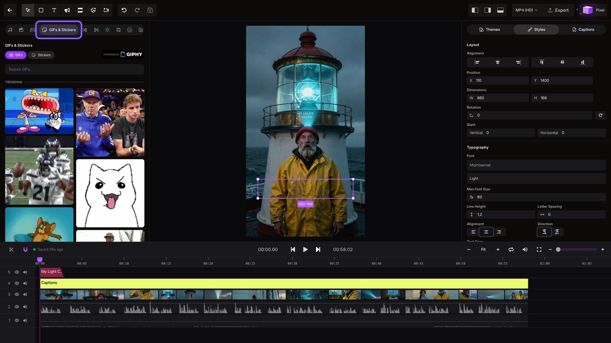Viewport: 611px width, 343px height.
Task: Click the Search GIFs input field
Action: pos(74,69)
